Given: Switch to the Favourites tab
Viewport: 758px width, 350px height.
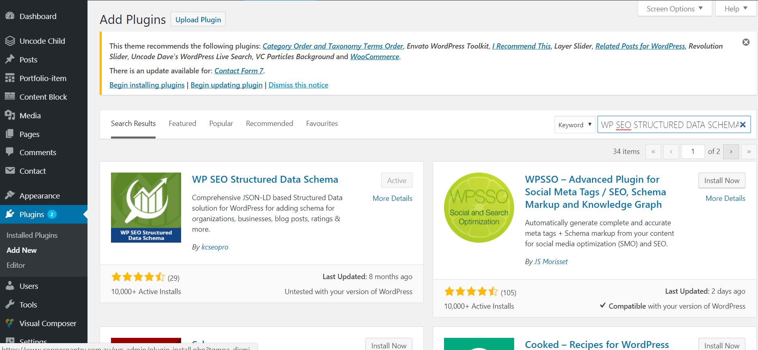Looking at the screenshot, I should pyautogui.click(x=322, y=124).
